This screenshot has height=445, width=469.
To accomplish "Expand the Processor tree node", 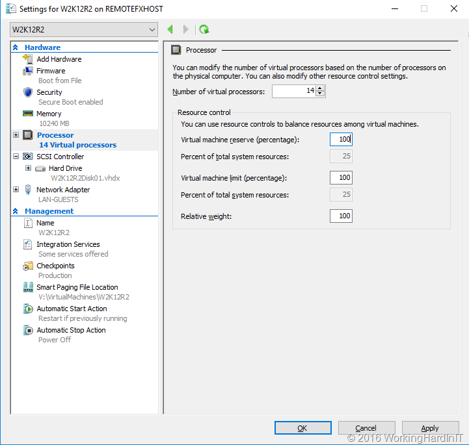I will click(x=16, y=134).
